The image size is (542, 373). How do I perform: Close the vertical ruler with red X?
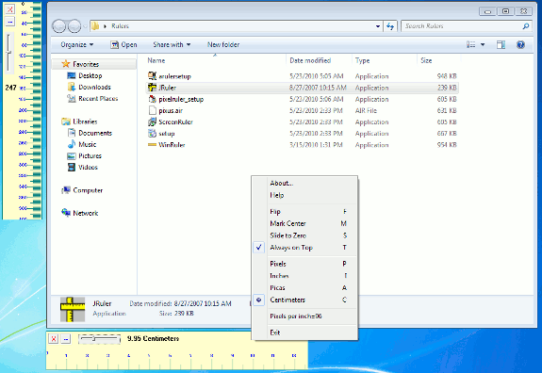9,9
